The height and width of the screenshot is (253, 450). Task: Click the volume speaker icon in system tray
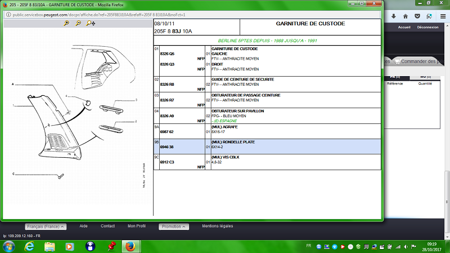point(406,247)
